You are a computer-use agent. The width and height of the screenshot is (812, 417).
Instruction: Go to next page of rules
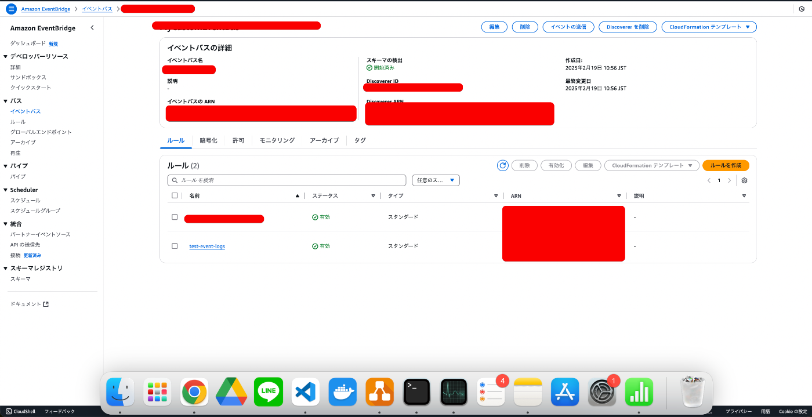(x=729, y=180)
